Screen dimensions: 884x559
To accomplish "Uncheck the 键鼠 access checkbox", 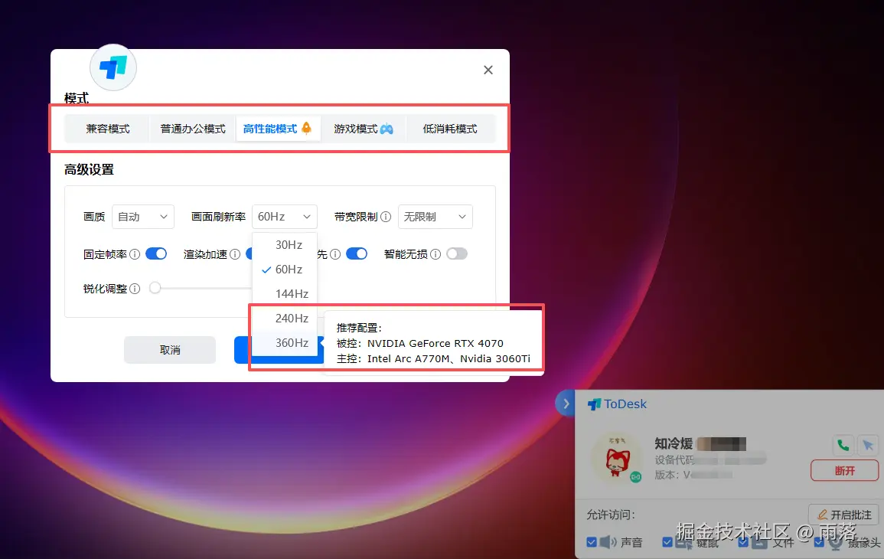I will pyautogui.click(x=667, y=542).
